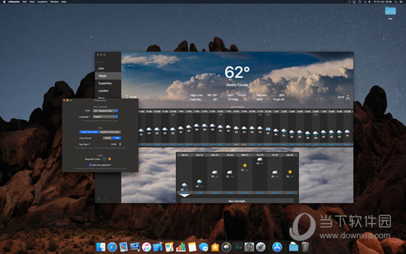Viewport: 406px width, 254px height.
Task: Open Launchpad rocket icon in the Dock
Action: coord(261,247)
